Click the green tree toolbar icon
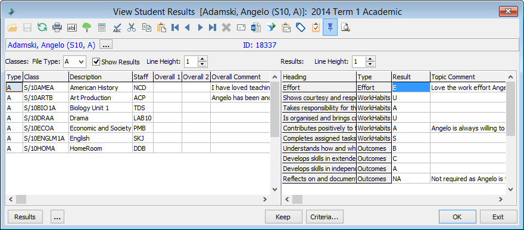The width and height of the screenshot is (524, 230). coord(87,28)
